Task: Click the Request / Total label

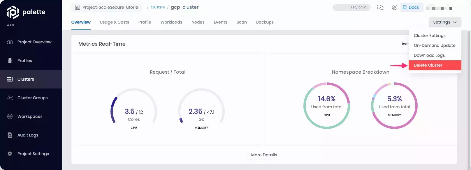Action: coord(168,72)
